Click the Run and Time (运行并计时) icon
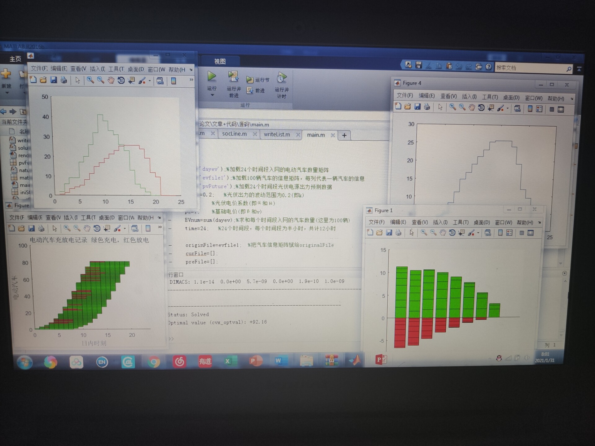The height and width of the screenshot is (446, 595). coord(281,78)
